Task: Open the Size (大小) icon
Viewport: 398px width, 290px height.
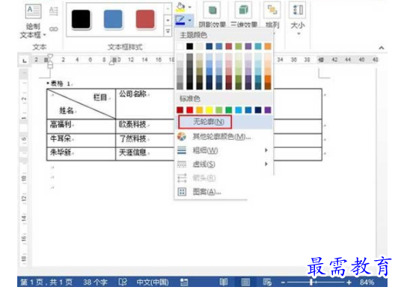Action: [298, 10]
